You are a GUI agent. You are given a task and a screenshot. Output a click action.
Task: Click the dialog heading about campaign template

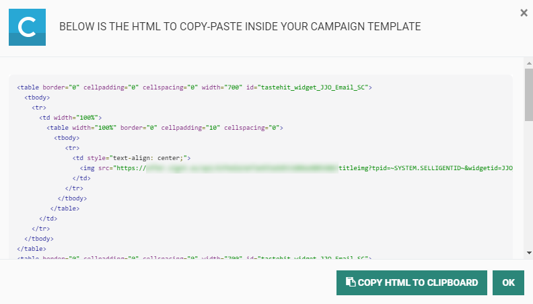coord(240,26)
